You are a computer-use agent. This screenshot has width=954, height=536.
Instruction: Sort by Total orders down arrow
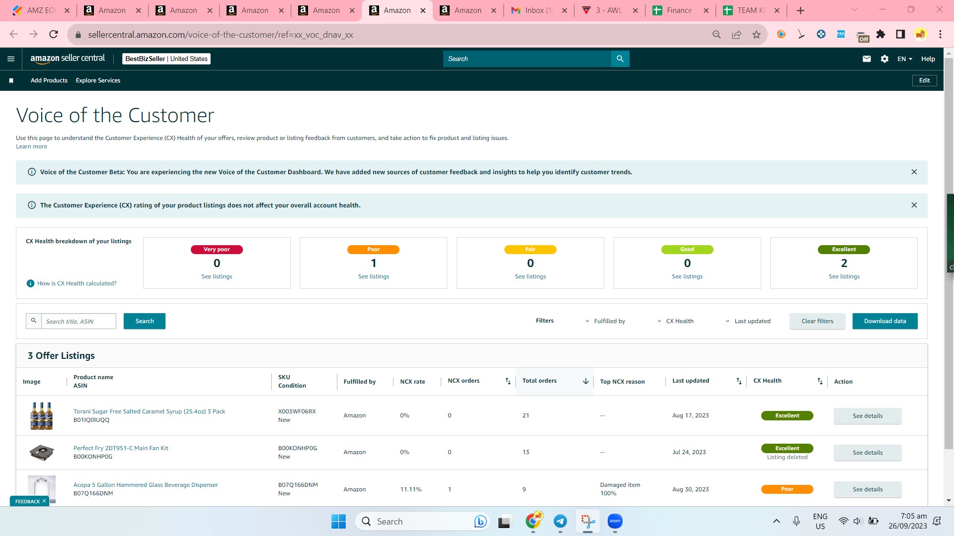586,381
